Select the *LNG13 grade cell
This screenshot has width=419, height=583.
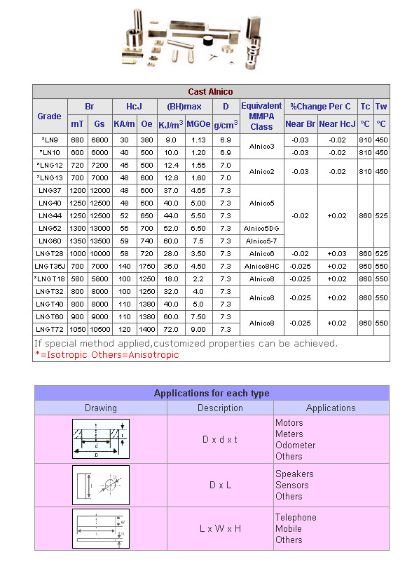pos(50,177)
